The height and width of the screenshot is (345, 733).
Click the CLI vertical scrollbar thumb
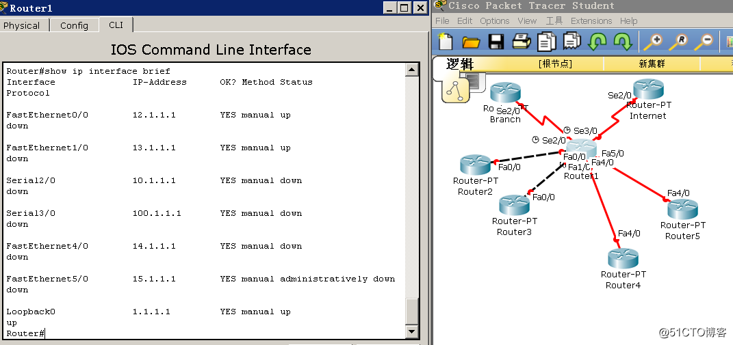click(x=412, y=312)
